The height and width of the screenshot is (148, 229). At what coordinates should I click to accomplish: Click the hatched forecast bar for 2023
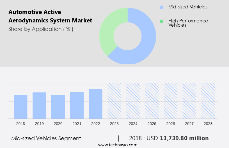tap(114, 101)
